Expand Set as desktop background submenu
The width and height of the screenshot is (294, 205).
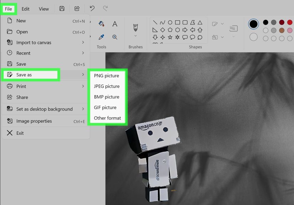point(83,109)
